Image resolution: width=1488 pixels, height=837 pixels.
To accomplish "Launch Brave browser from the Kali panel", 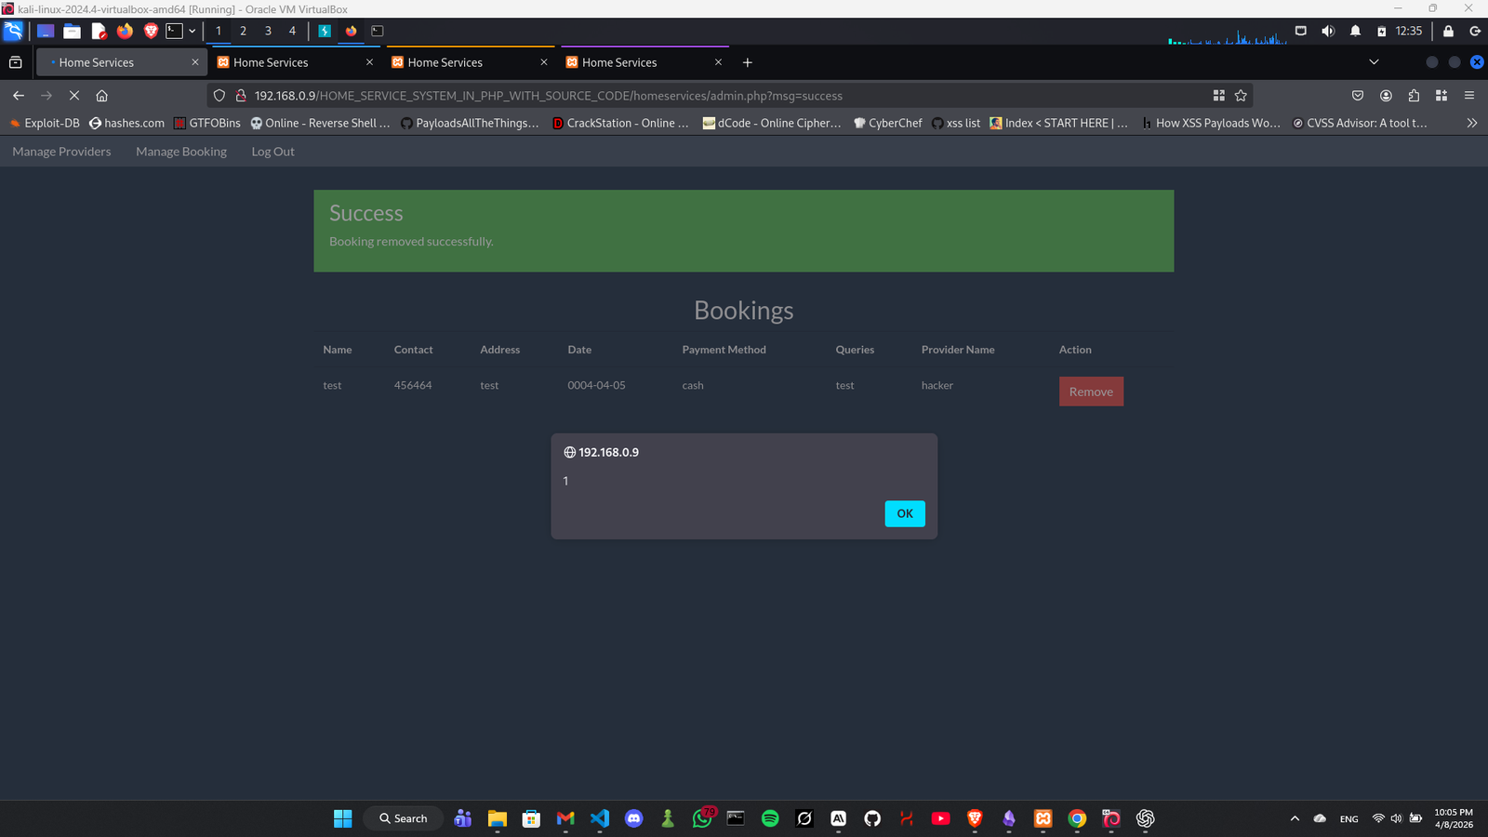I will click(151, 31).
